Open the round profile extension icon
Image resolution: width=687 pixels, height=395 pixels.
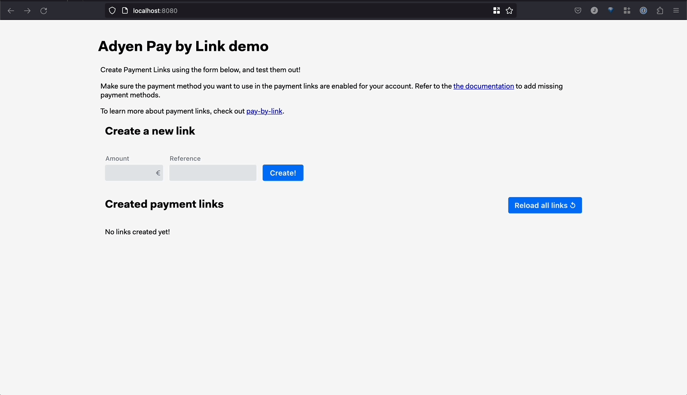[594, 10]
